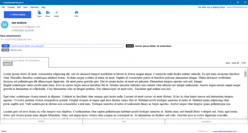Open the top support email link
Image resolution: width=248 pixels, height=133 pixels.
click(236, 7)
